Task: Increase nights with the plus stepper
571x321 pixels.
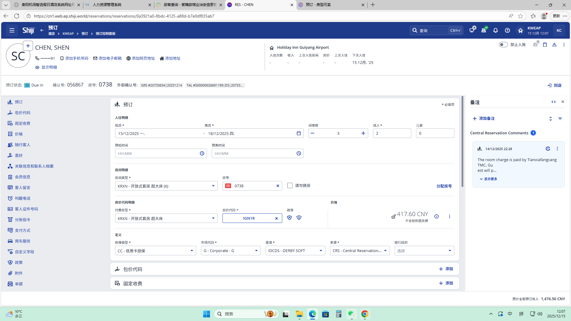Action: pos(363,133)
